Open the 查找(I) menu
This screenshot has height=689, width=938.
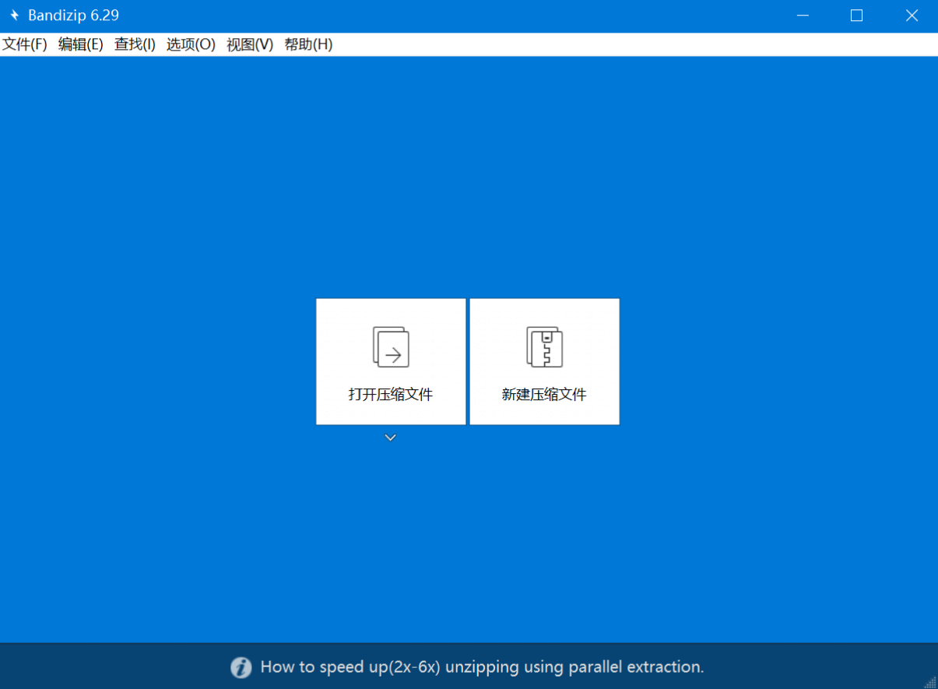pos(135,44)
